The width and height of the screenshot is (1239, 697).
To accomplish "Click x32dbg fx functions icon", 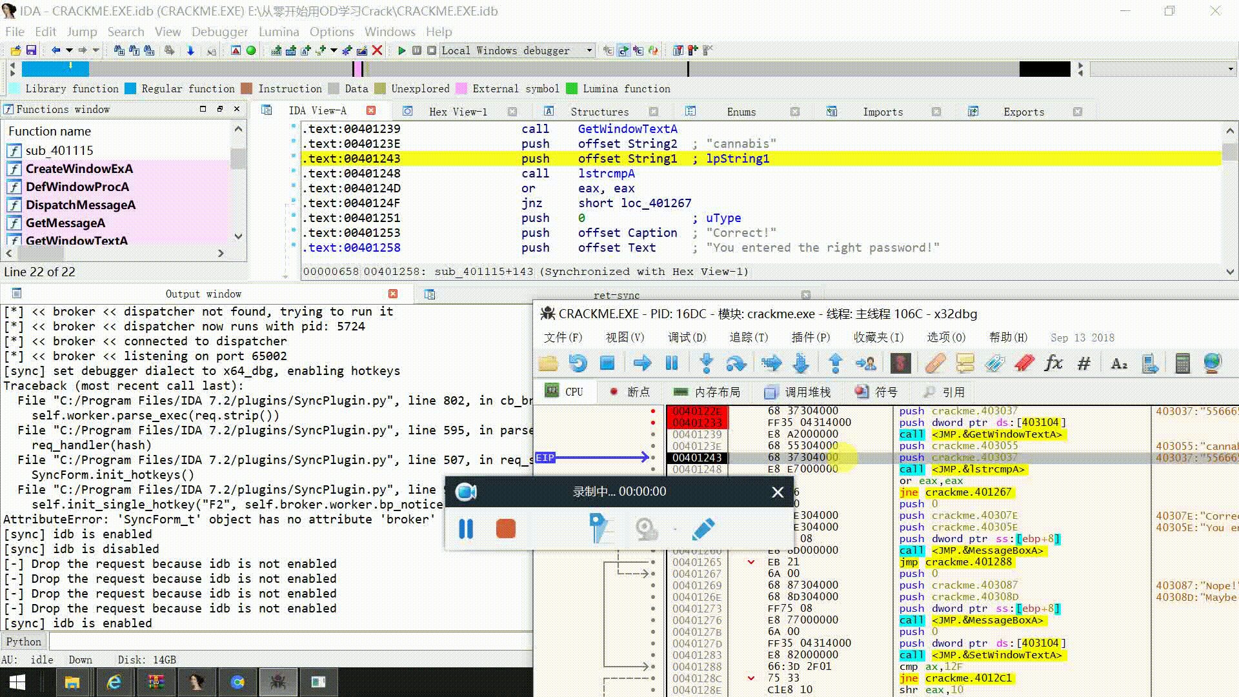I will (1053, 363).
